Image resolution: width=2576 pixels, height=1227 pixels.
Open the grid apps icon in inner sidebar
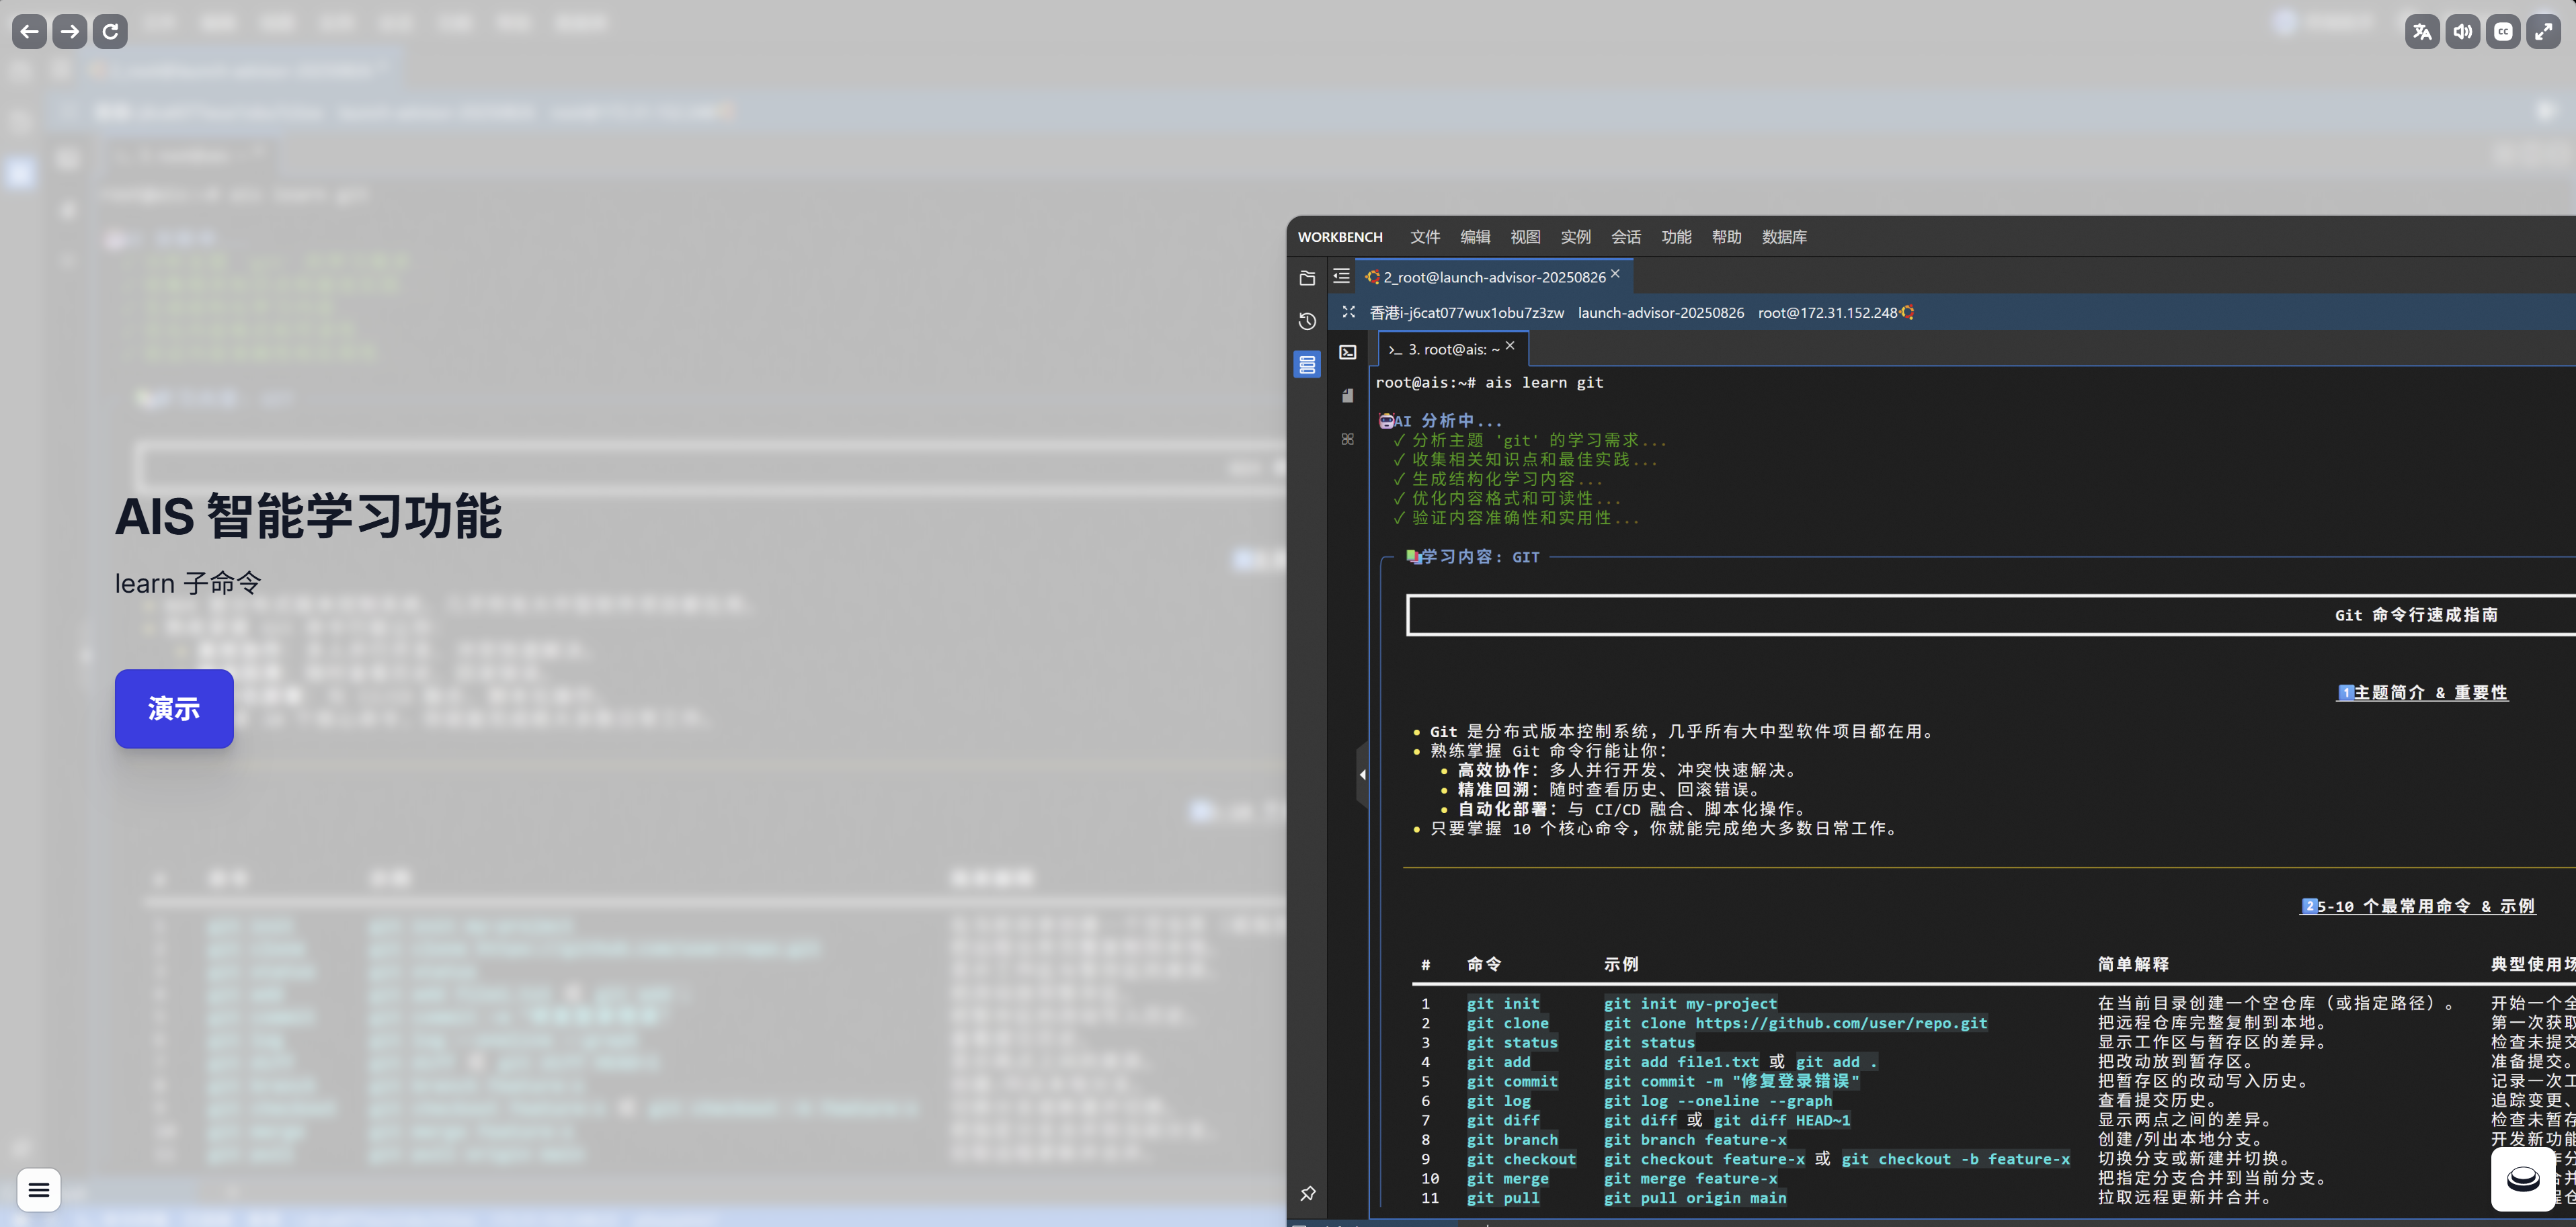pyautogui.click(x=1348, y=439)
